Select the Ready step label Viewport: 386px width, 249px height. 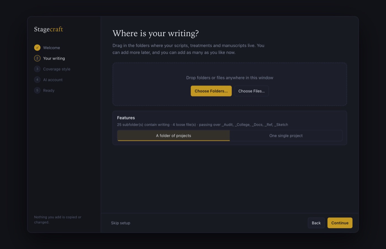click(49, 91)
